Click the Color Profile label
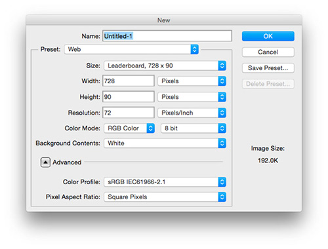 (81, 182)
